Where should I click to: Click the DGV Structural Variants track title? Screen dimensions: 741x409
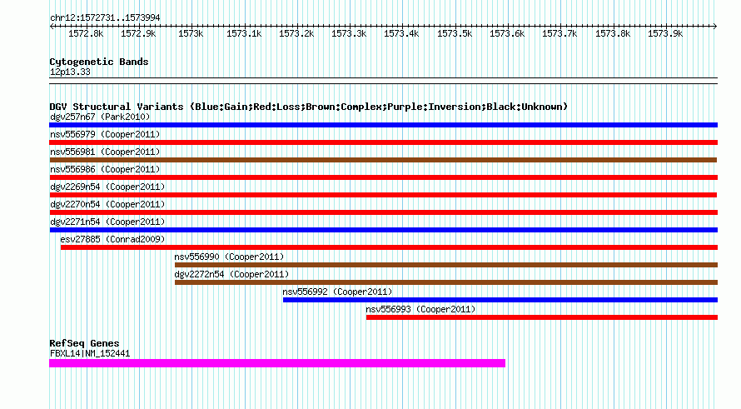coord(309,107)
